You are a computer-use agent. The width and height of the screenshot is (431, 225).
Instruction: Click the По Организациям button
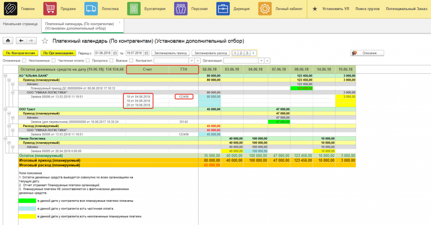(x=58, y=53)
